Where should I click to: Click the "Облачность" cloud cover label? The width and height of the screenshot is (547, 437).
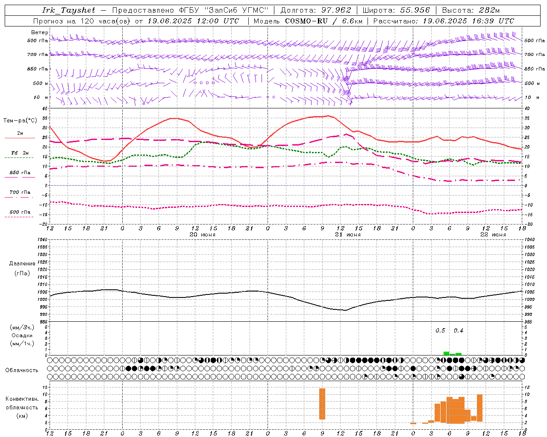(22, 370)
